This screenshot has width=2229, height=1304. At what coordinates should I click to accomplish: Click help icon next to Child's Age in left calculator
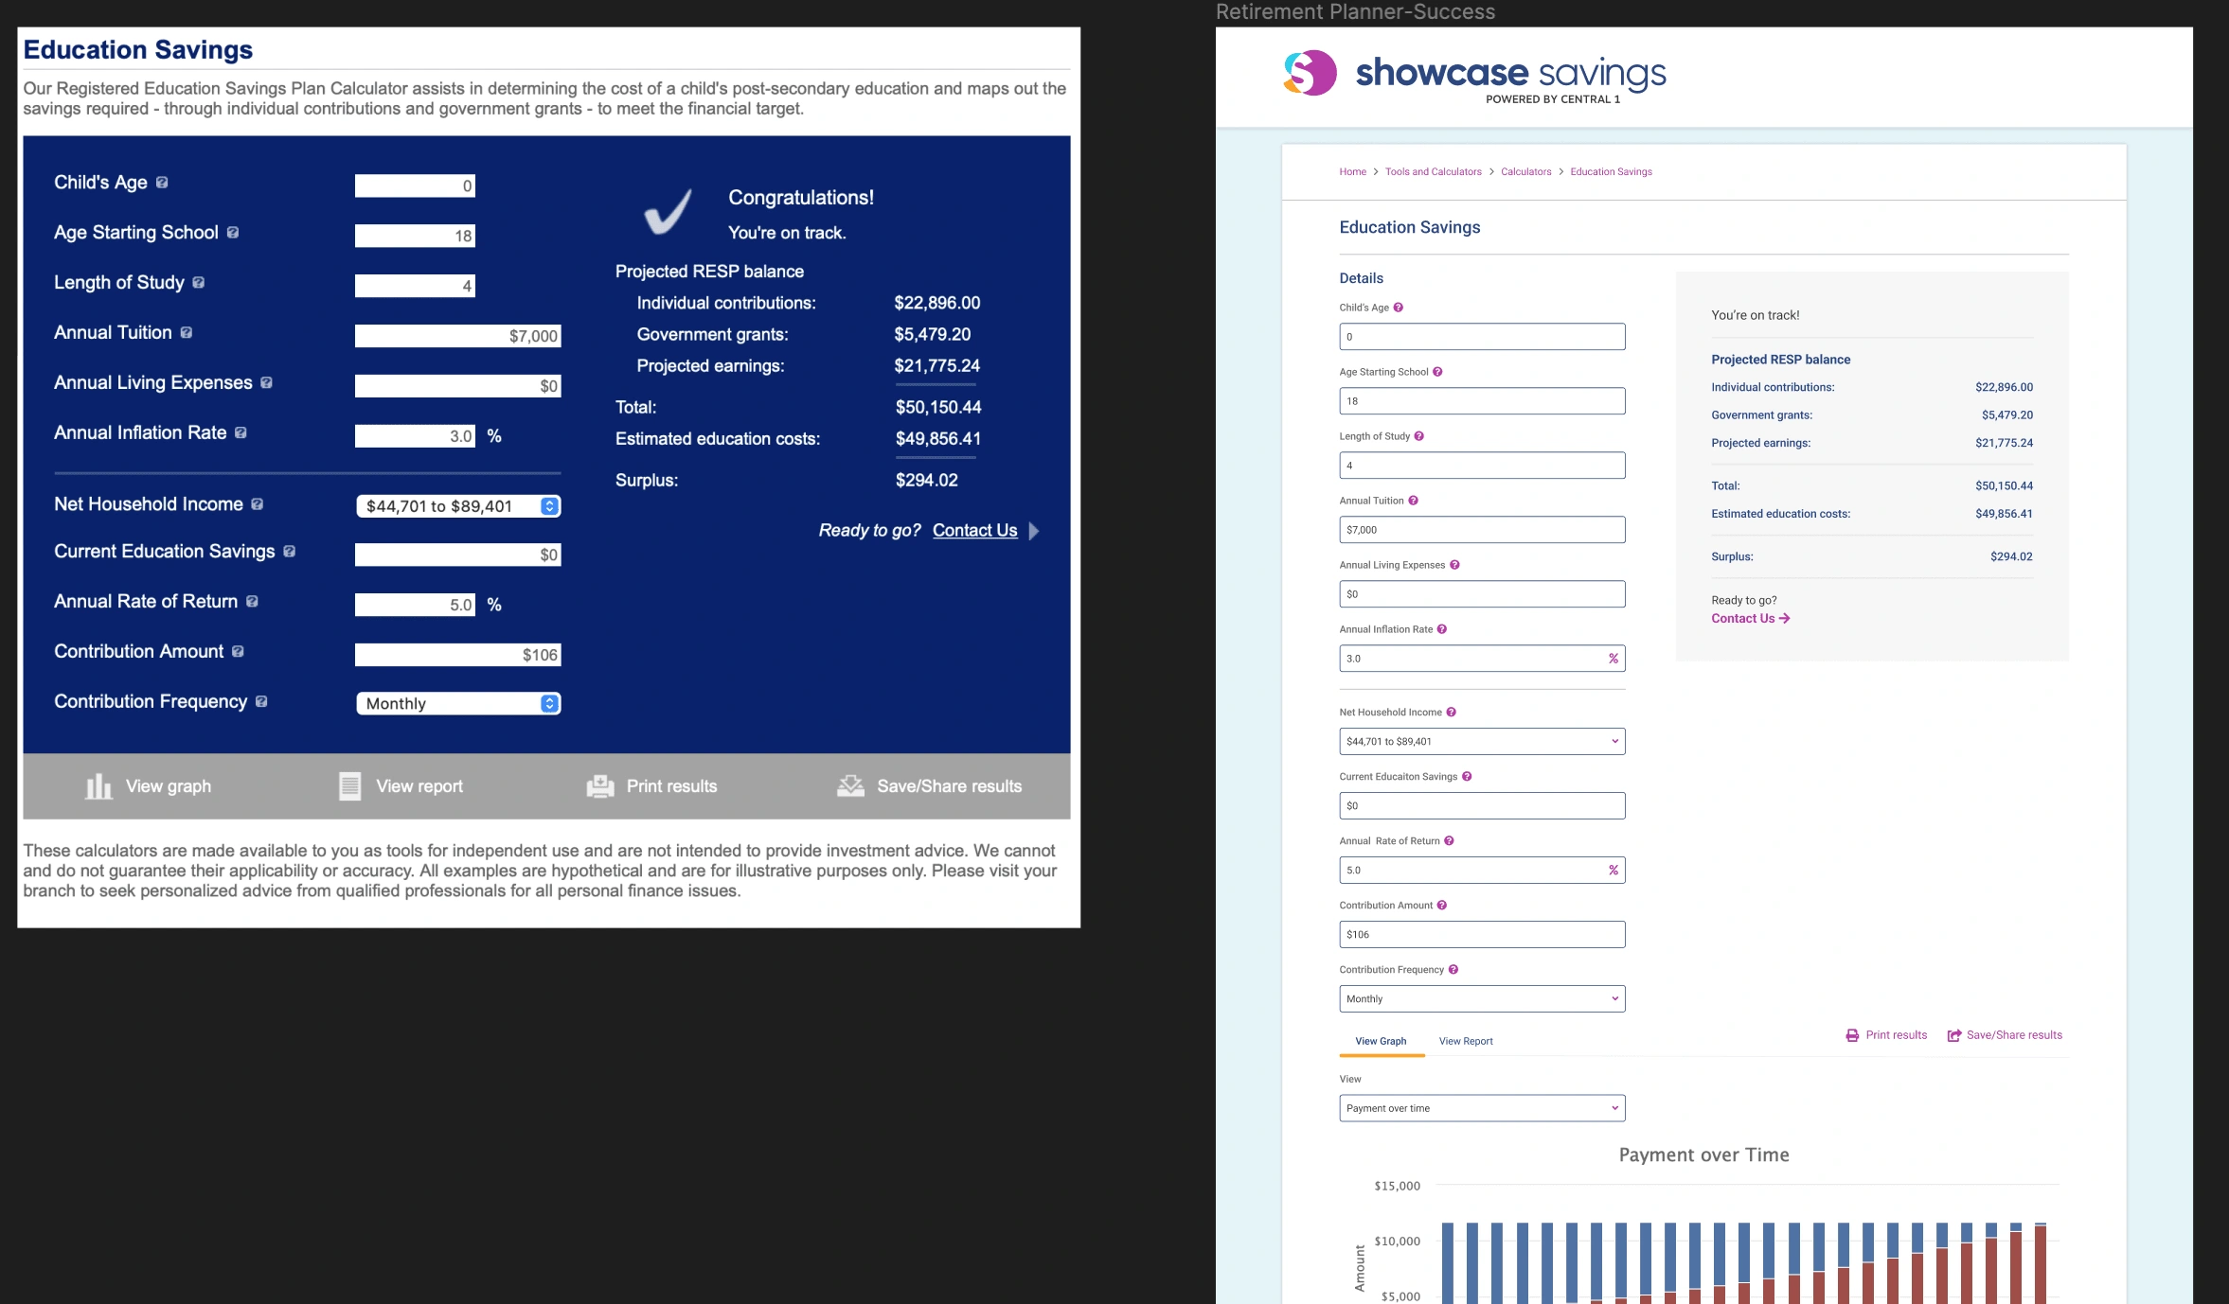coord(162,183)
